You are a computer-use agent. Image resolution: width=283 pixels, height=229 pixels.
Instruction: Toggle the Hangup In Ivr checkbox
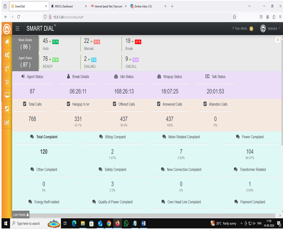point(68,104)
